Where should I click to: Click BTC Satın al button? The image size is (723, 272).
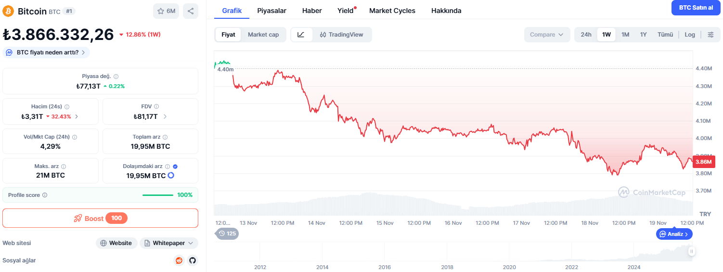coord(696,8)
